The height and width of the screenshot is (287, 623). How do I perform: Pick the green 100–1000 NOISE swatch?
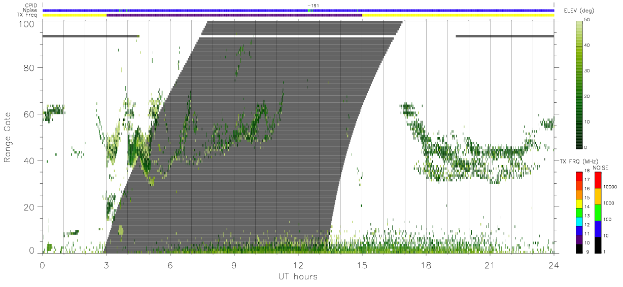point(598,212)
